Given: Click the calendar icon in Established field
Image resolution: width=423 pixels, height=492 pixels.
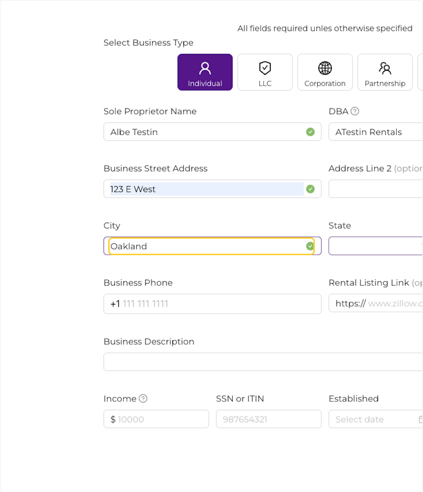Looking at the screenshot, I should coord(420,419).
